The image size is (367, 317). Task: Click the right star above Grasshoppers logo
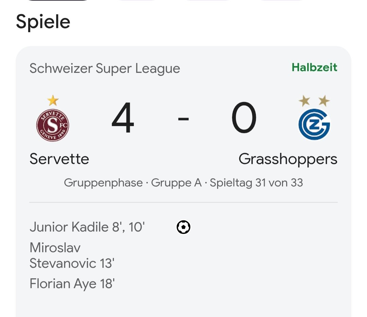[x=324, y=101]
